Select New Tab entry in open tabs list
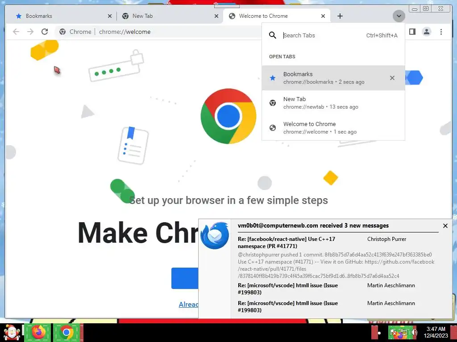This screenshot has height=342, width=457. [333, 103]
